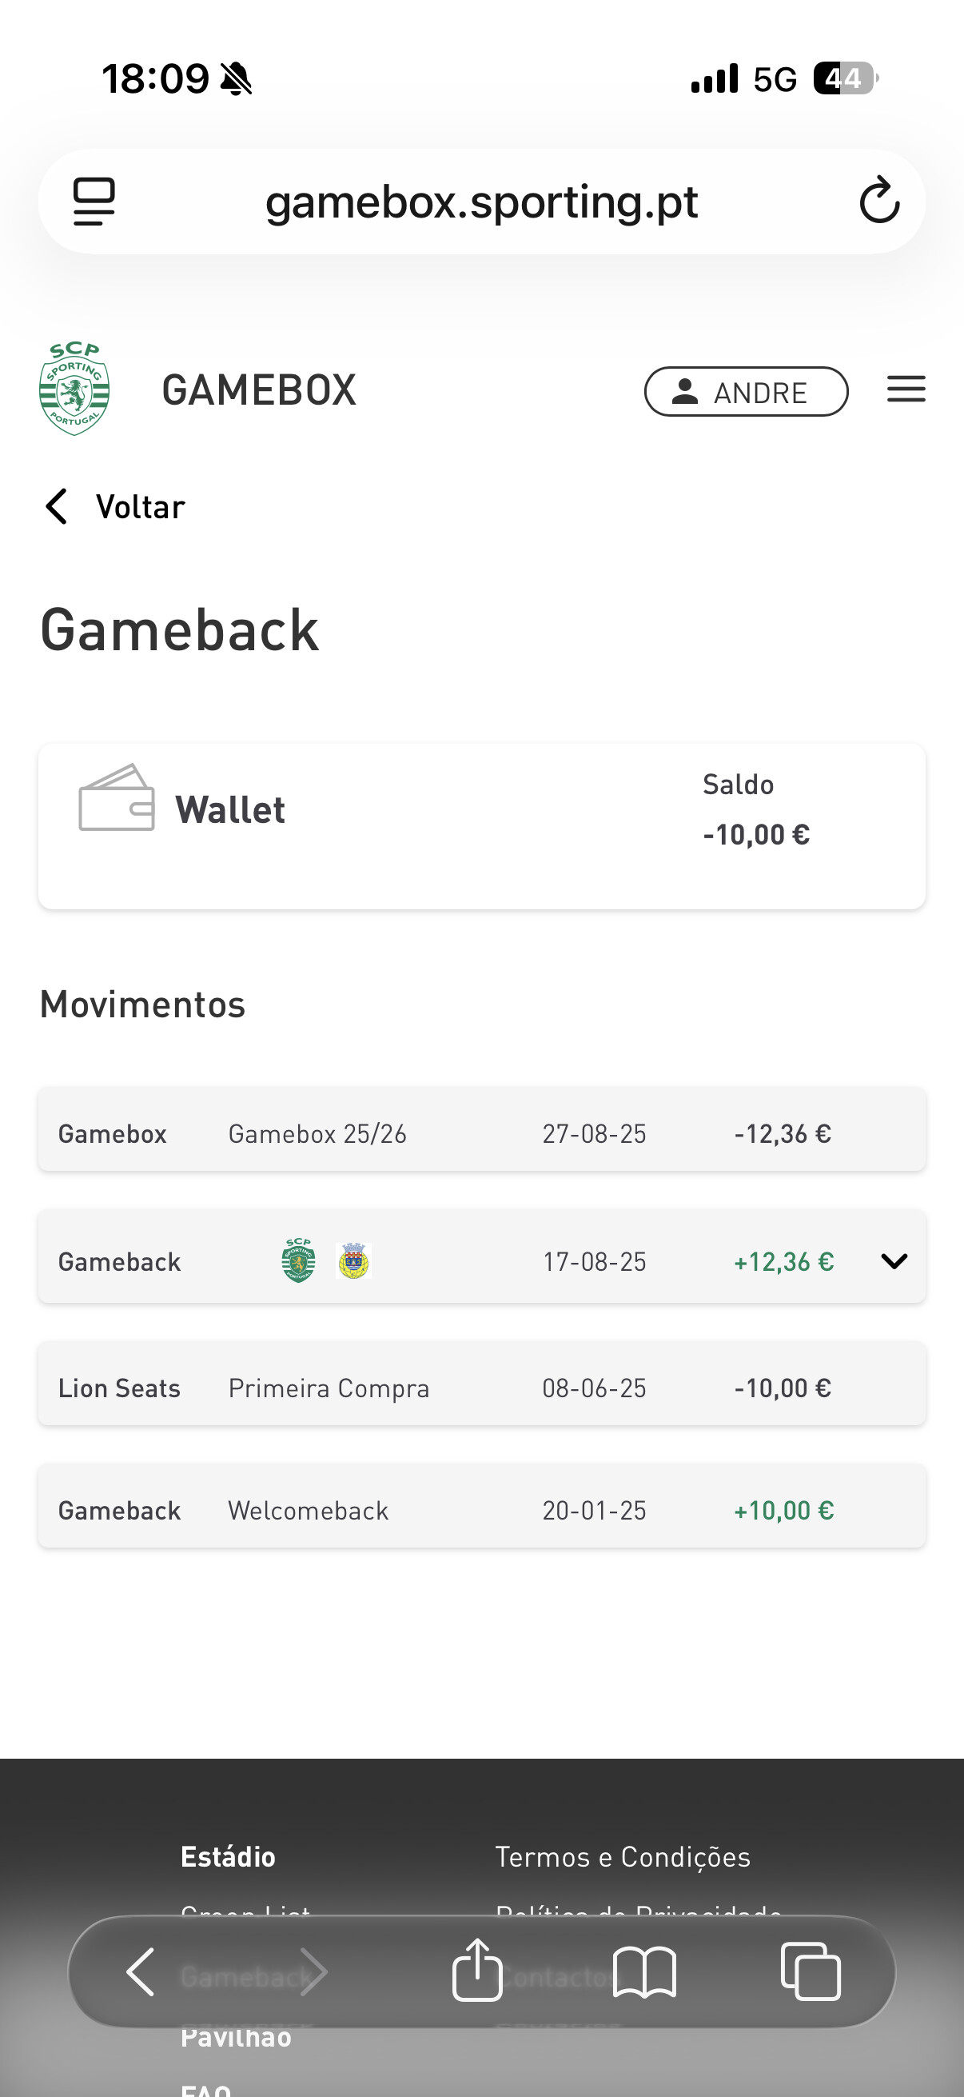
Task: Open the Safari tabs overview
Action: pos(811,1971)
